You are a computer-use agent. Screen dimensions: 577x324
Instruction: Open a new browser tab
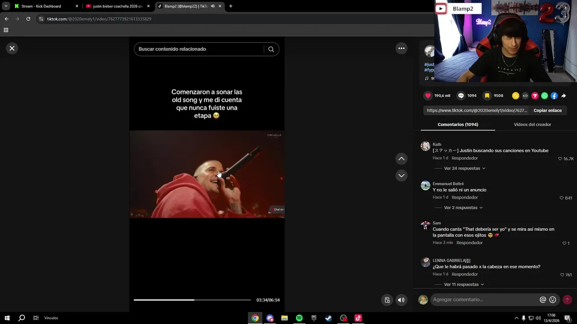(x=231, y=6)
